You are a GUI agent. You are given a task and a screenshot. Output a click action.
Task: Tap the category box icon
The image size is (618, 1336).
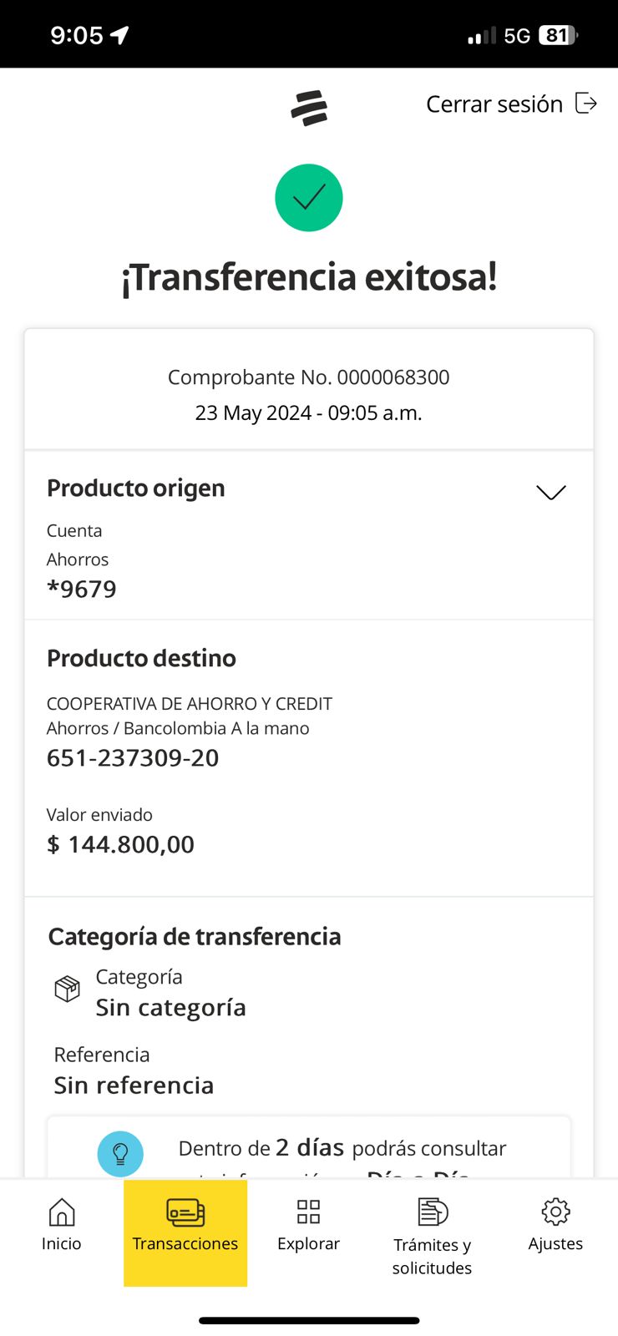click(x=68, y=989)
